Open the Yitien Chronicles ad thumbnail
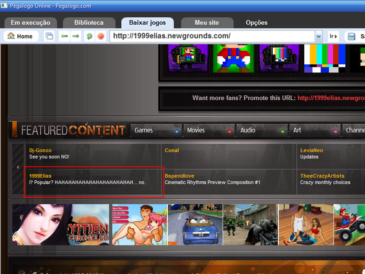Screen dimensions: 365x274 [x=61, y=225]
